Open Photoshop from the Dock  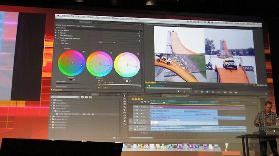[x=197, y=146]
